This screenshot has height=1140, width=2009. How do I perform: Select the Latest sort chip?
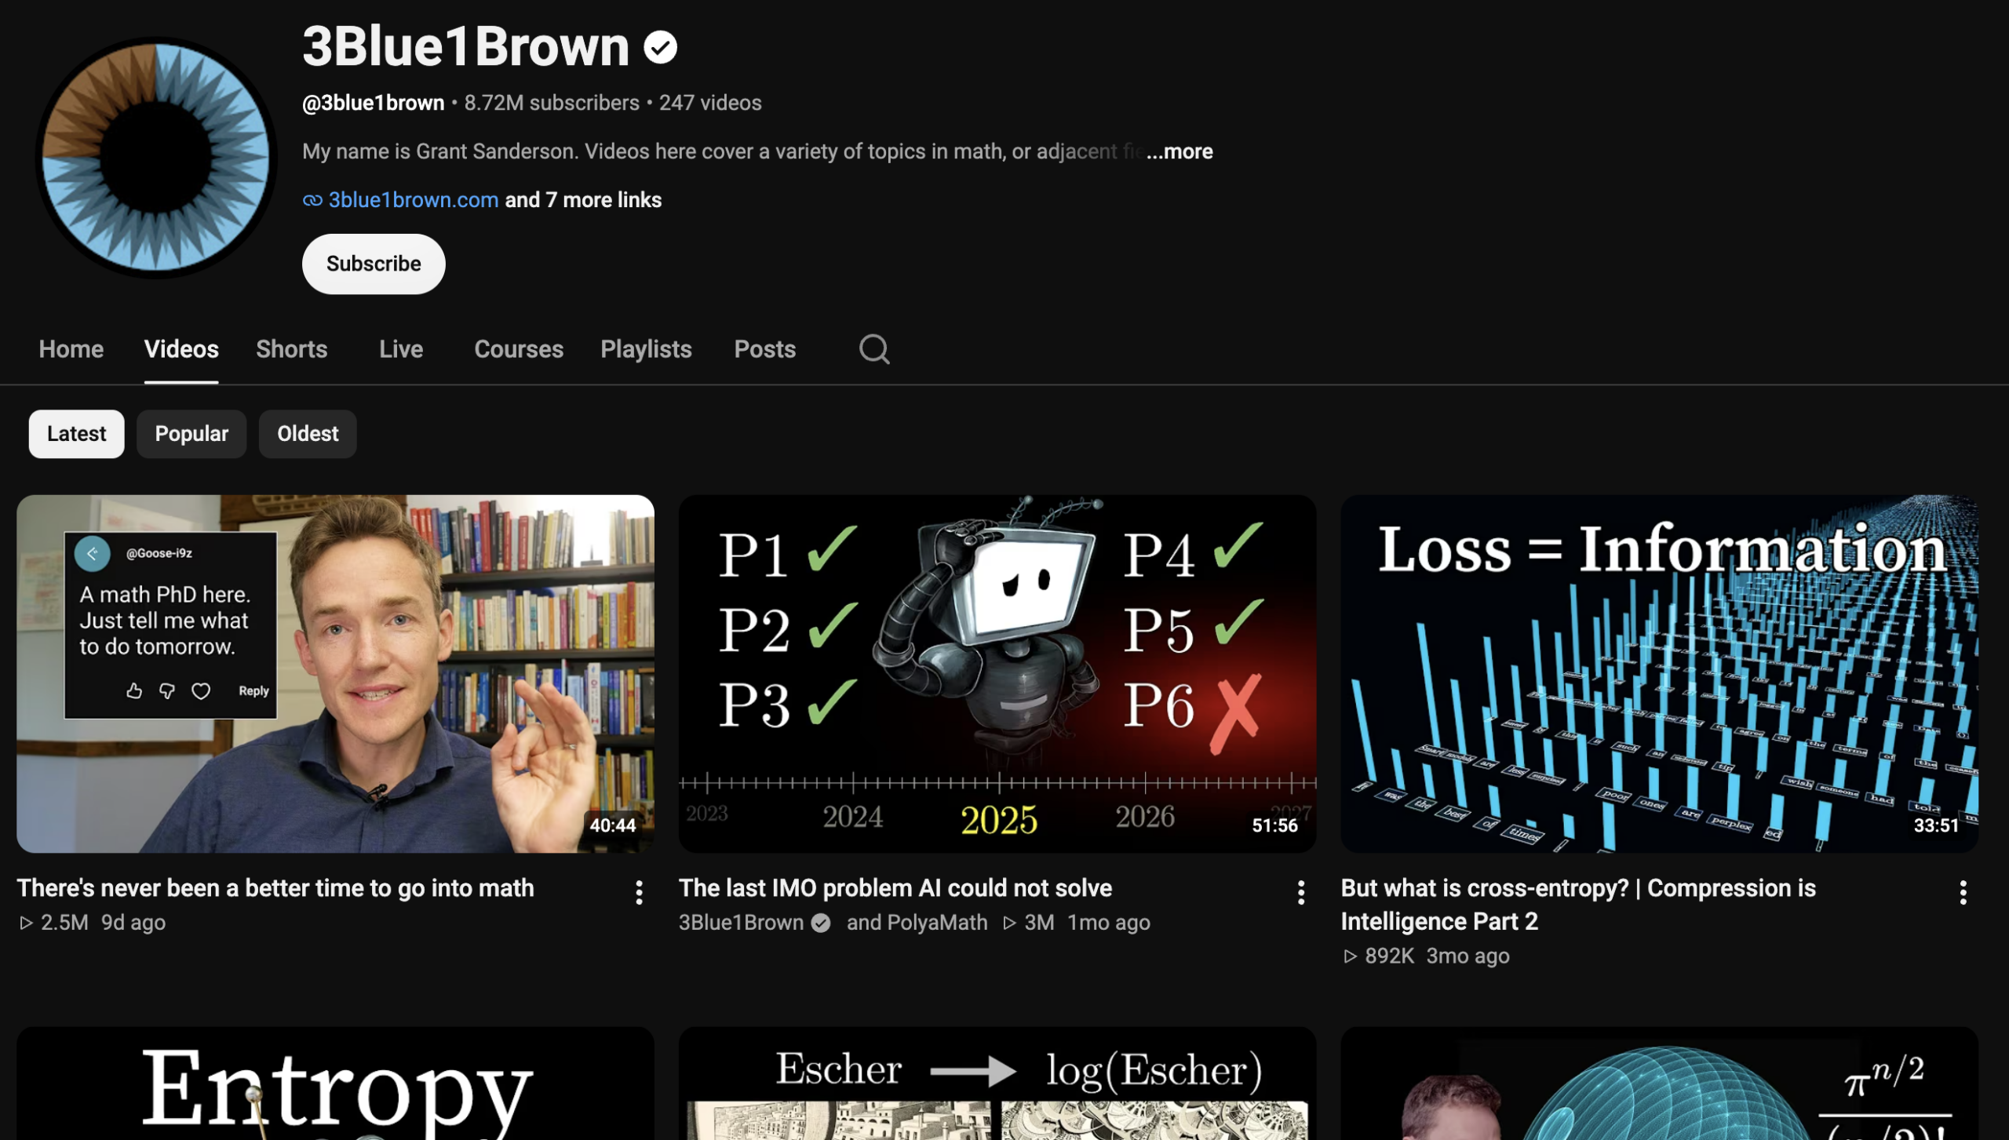(x=76, y=434)
